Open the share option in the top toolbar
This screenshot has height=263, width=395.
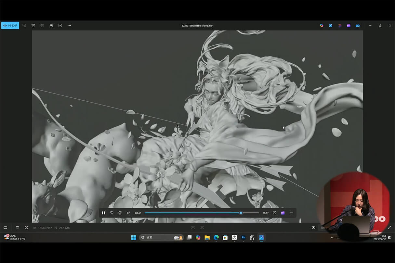point(51,26)
